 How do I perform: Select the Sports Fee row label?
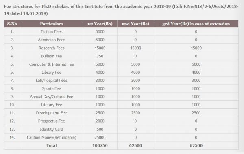(52, 88)
